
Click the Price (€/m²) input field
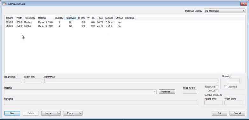(190, 92)
